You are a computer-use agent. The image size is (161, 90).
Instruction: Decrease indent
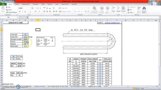54,11
